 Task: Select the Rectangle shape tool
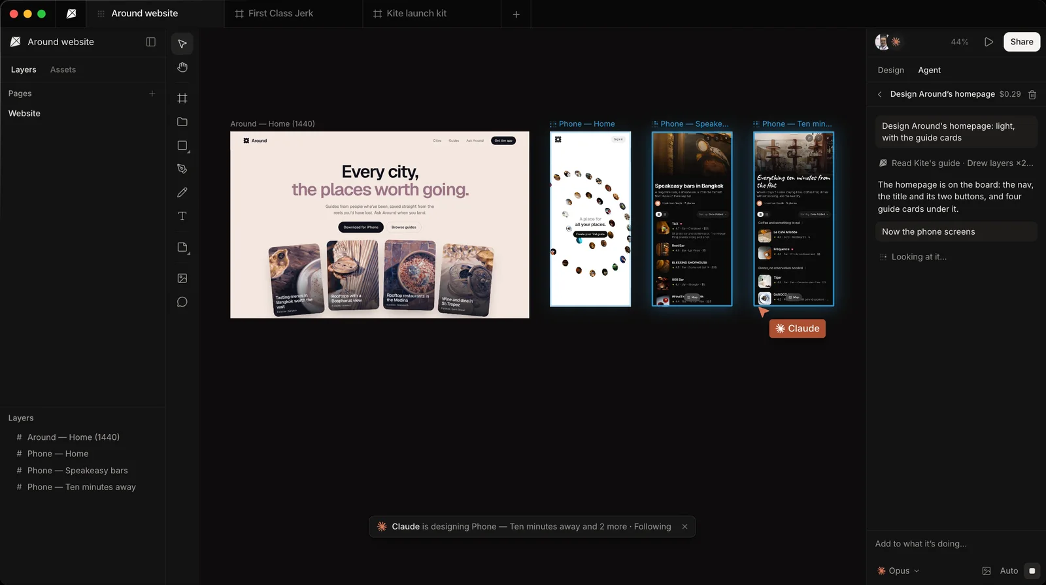point(182,146)
